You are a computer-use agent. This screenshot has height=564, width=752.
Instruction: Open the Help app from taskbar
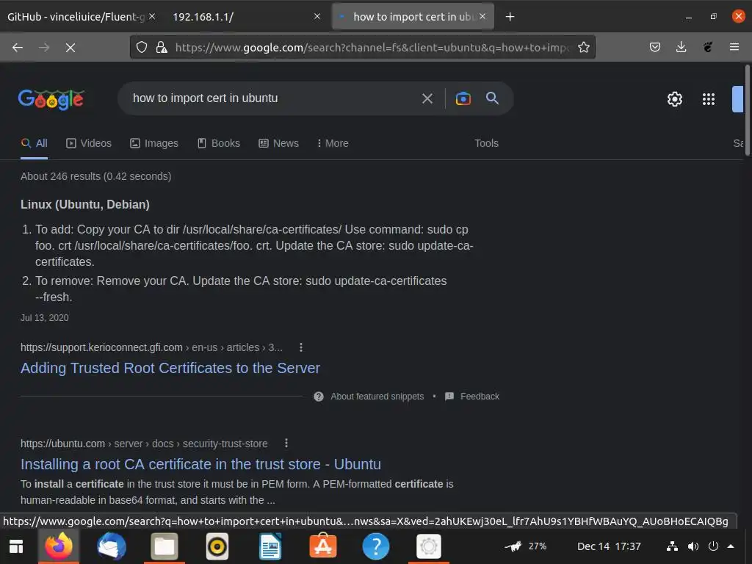[375, 546]
